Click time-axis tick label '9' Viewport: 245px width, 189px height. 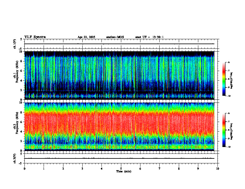click(x=198, y=169)
